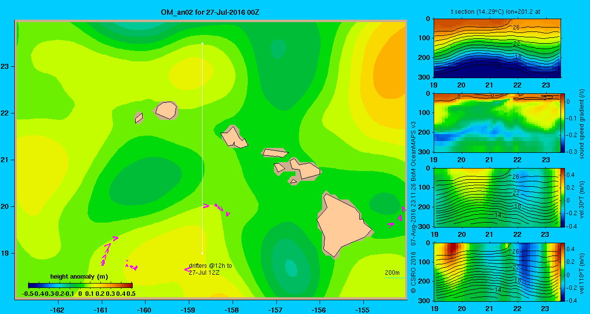Viewport: 590px width, 314px height.
Task: Open the sound speed gradient section panel
Action: [498, 122]
